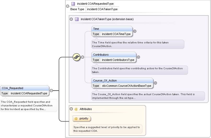
Task: Collapse the COA_Requested element node
Action: (51, 90)
